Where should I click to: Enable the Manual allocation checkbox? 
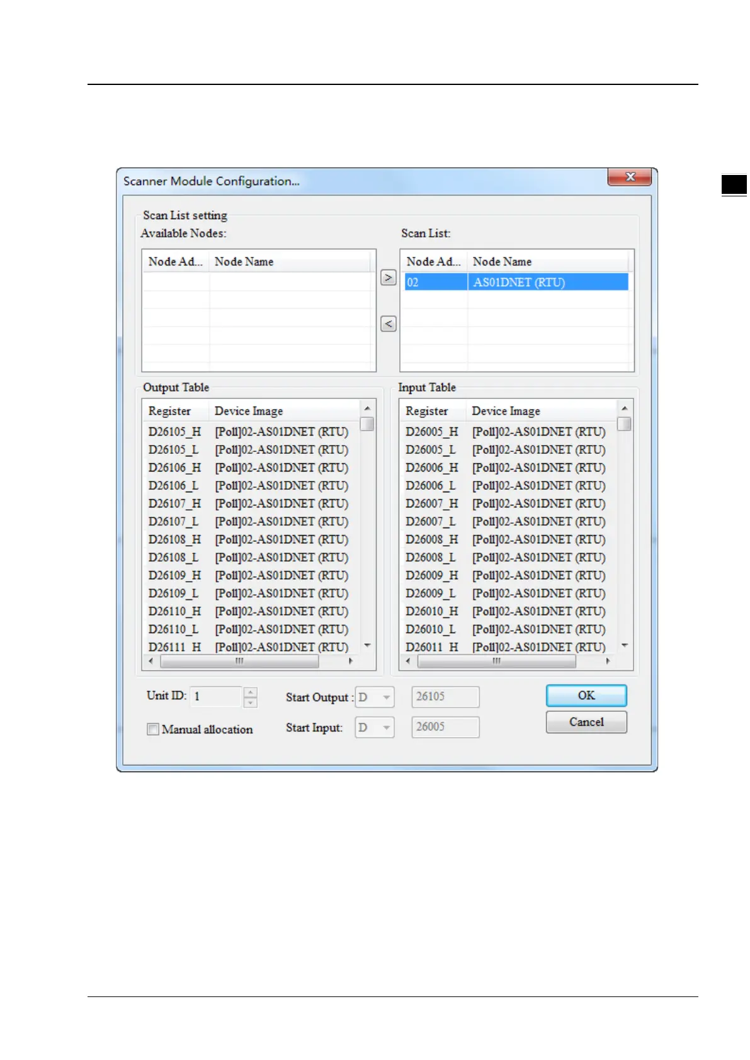(153, 729)
